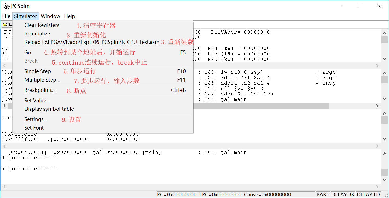Image resolution: width=389 pixels, height=198 pixels.
Task: Click code line '185: addiu $a2 $a1 4'
Action: click(237, 83)
